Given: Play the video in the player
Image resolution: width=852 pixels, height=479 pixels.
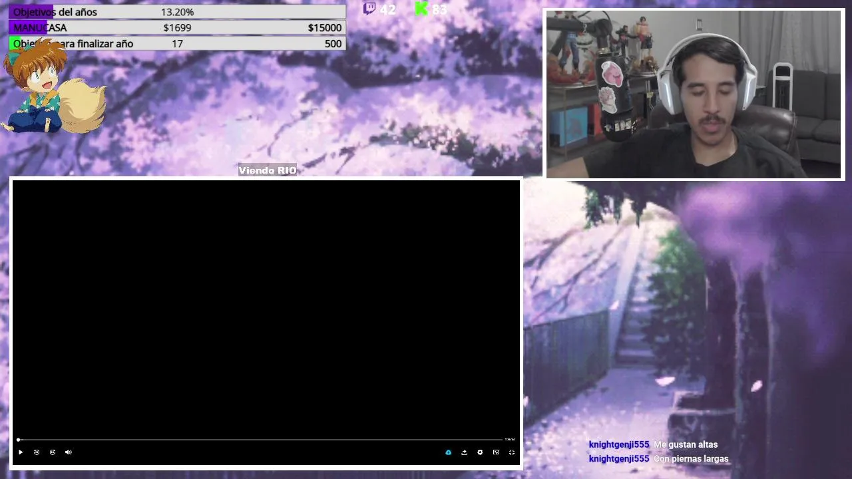Looking at the screenshot, I should (21, 452).
